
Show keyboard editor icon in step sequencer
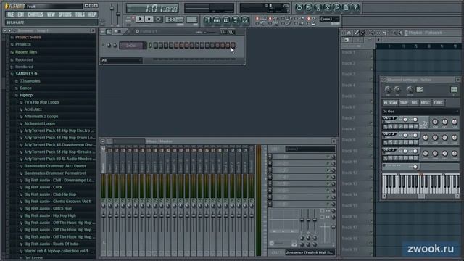231,32
